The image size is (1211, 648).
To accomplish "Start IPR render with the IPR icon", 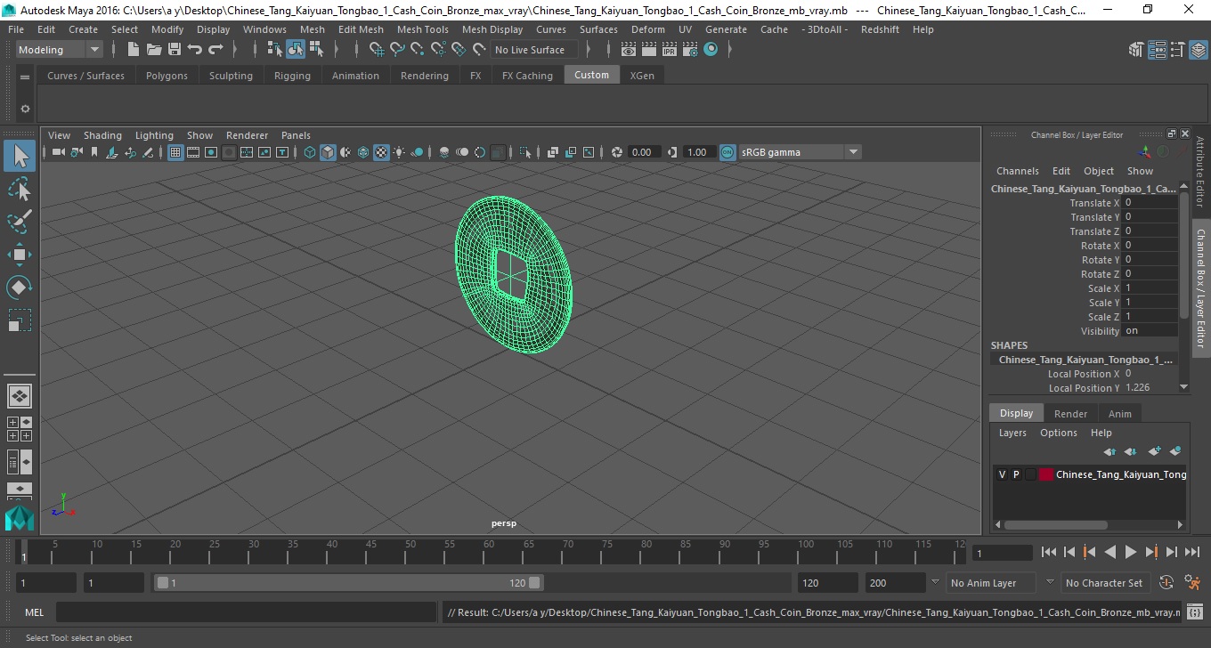I will coord(670,50).
